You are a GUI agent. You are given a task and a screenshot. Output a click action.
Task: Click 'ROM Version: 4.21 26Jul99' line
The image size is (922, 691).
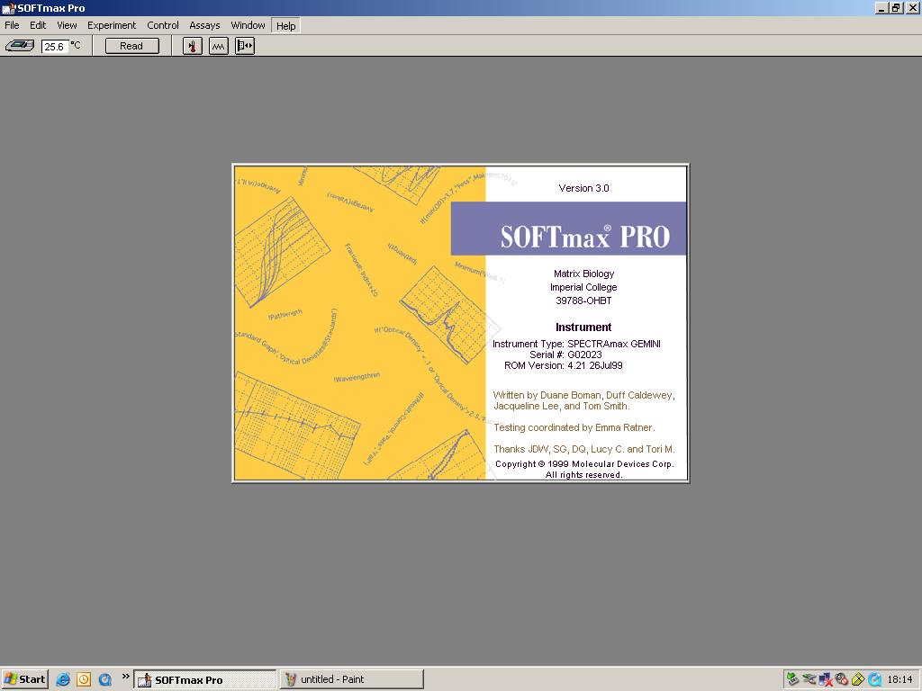pyautogui.click(x=564, y=365)
